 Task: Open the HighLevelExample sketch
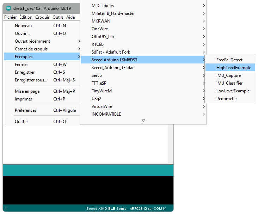[233, 68]
